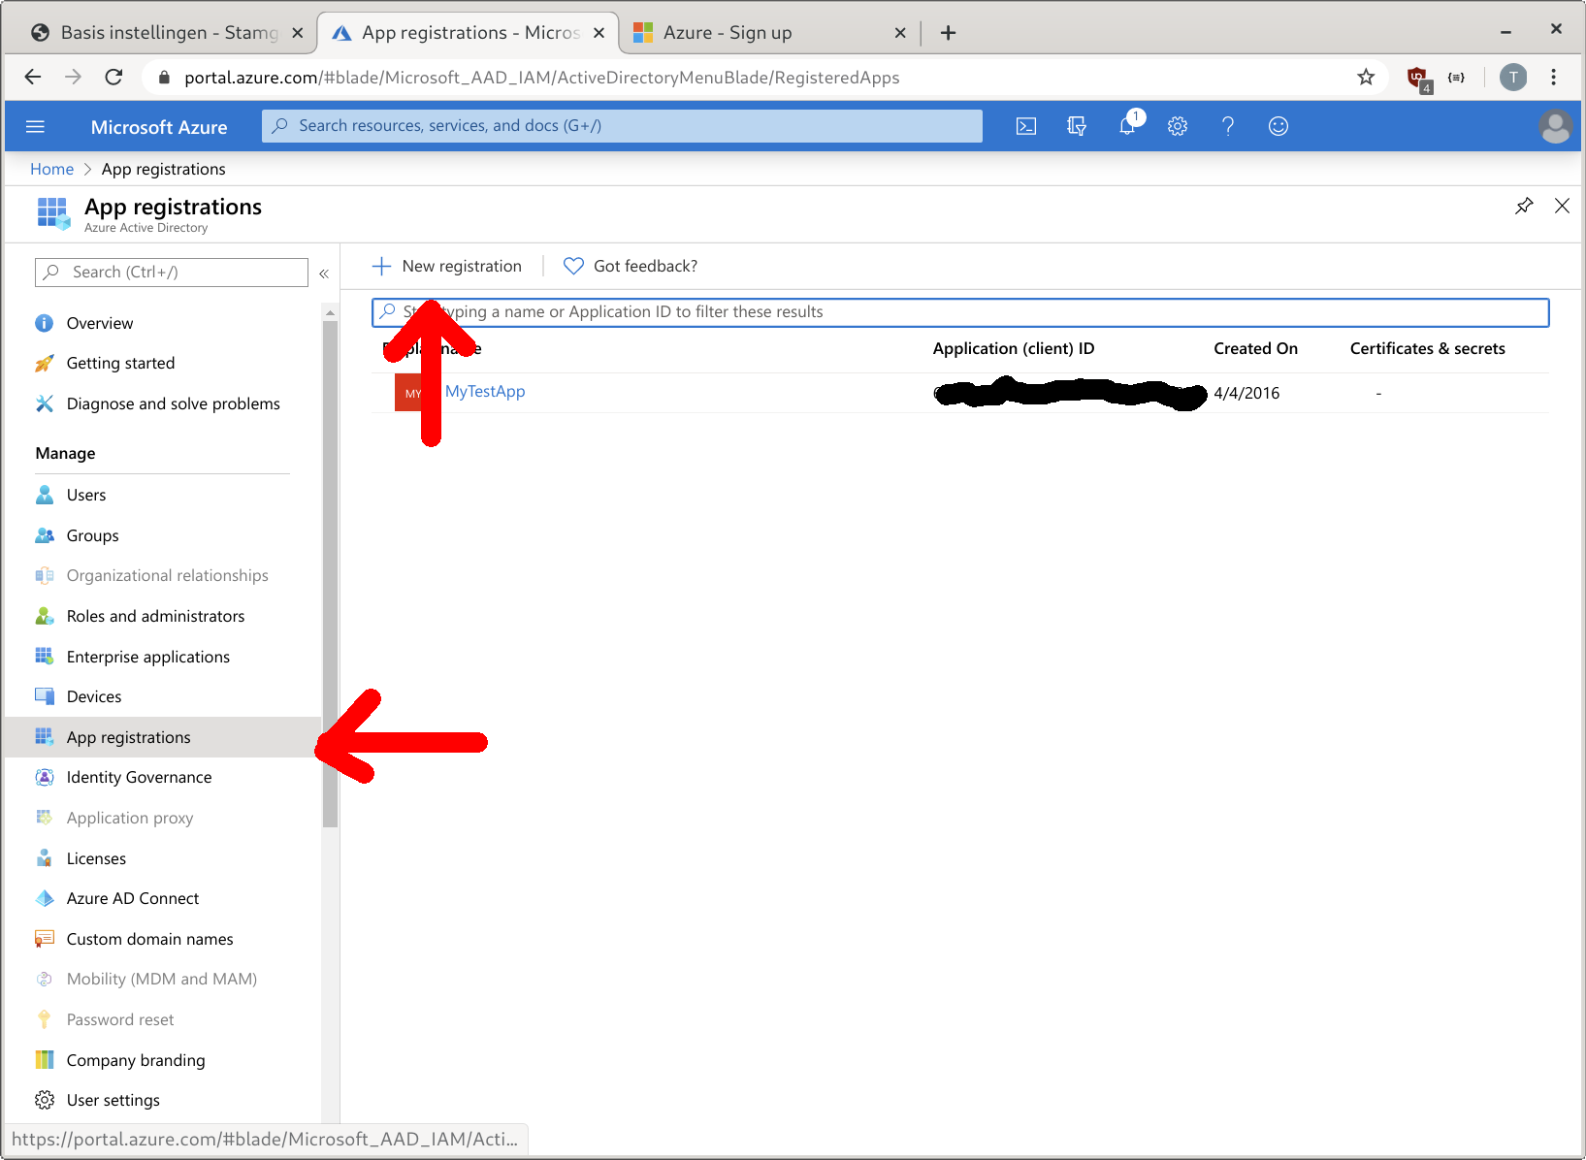Sort by Created On column

pyautogui.click(x=1255, y=348)
